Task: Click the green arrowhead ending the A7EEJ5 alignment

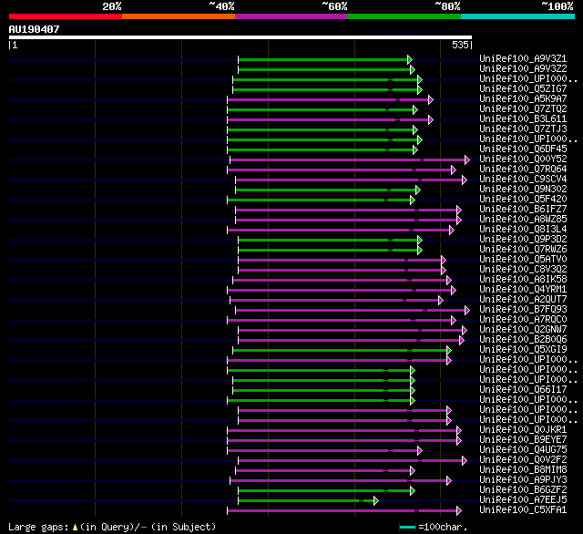Action: (x=376, y=500)
